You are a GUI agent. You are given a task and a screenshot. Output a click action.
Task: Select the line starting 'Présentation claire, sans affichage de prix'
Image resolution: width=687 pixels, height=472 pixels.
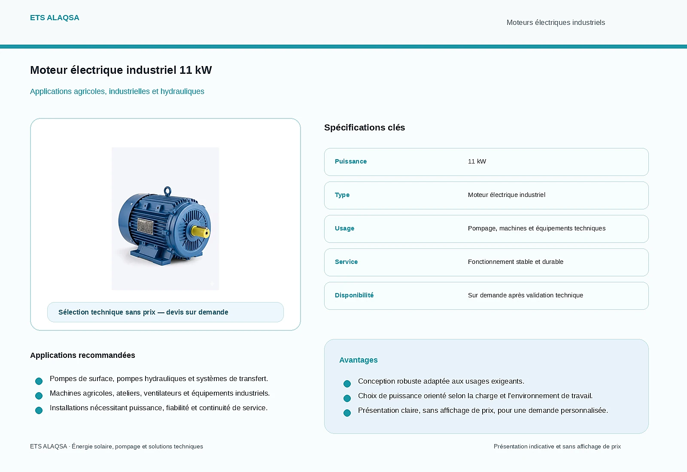[x=483, y=410]
